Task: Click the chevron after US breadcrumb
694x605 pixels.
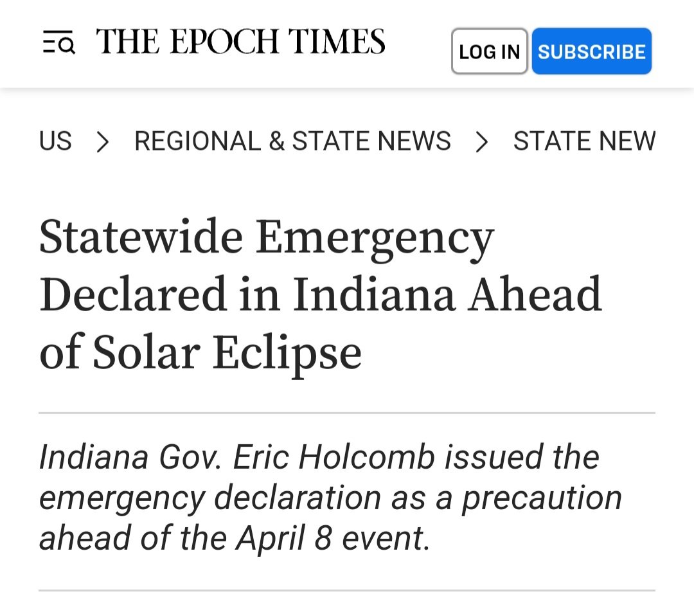Action: (103, 141)
